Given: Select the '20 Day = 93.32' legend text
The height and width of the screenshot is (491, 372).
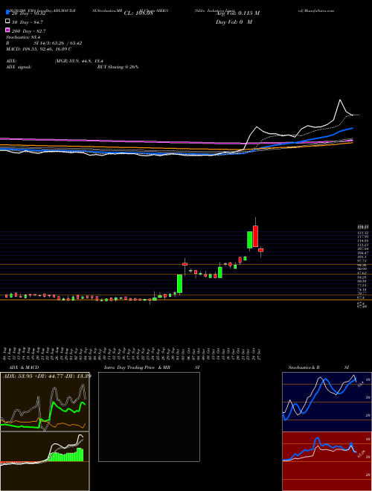Looking at the screenshot, I should [28, 13].
